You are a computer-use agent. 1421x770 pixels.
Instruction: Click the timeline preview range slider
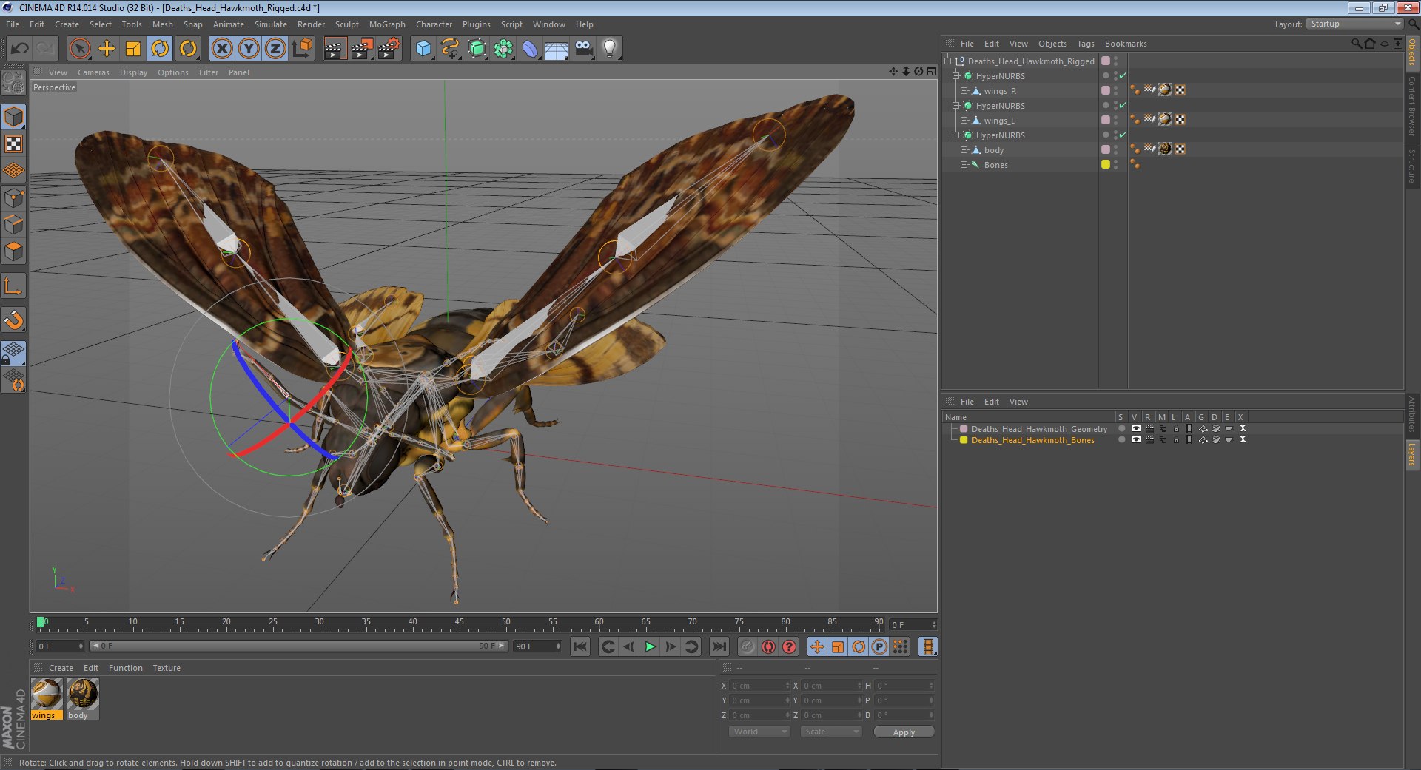click(x=298, y=646)
